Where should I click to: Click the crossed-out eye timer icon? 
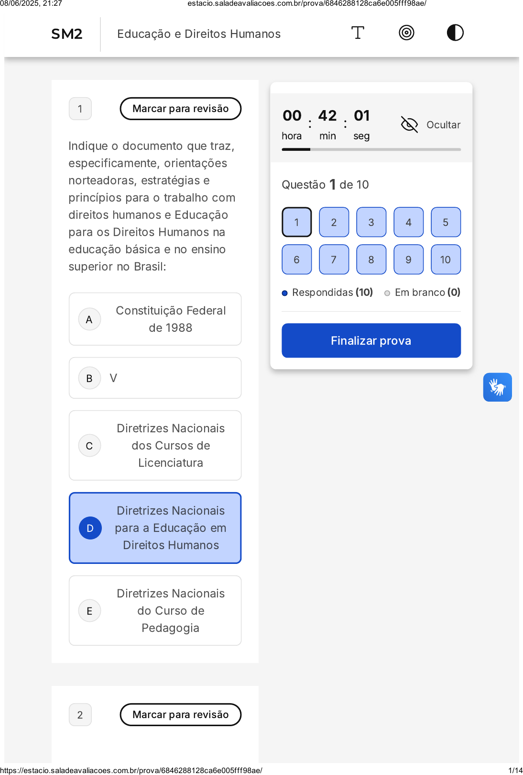tap(409, 124)
